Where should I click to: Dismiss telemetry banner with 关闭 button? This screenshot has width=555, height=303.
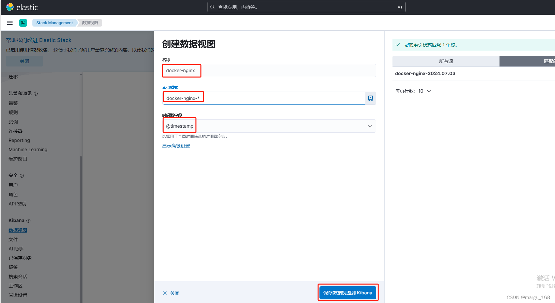24,61
